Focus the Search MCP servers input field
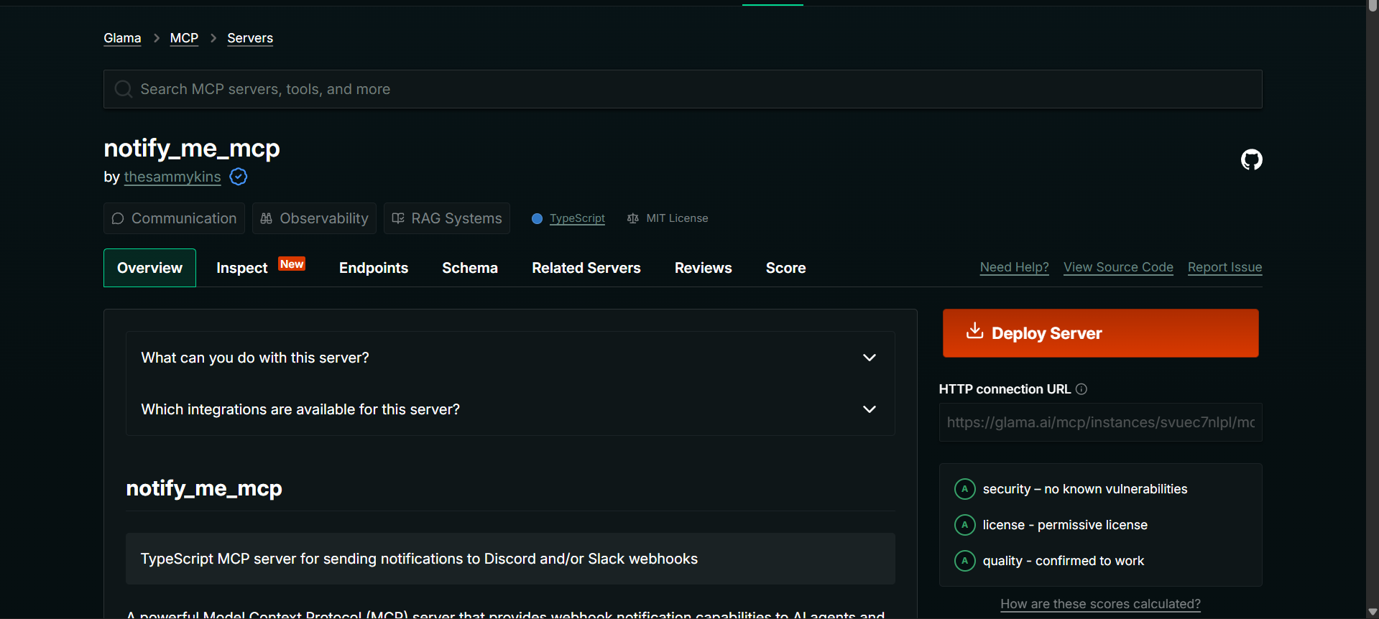Image resolution: width=1379 pixels, height=619 pixels. (683, 89)
